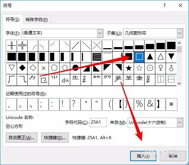Select the hollow star symbol
This screenshot has width=189, height=165.
139,68
